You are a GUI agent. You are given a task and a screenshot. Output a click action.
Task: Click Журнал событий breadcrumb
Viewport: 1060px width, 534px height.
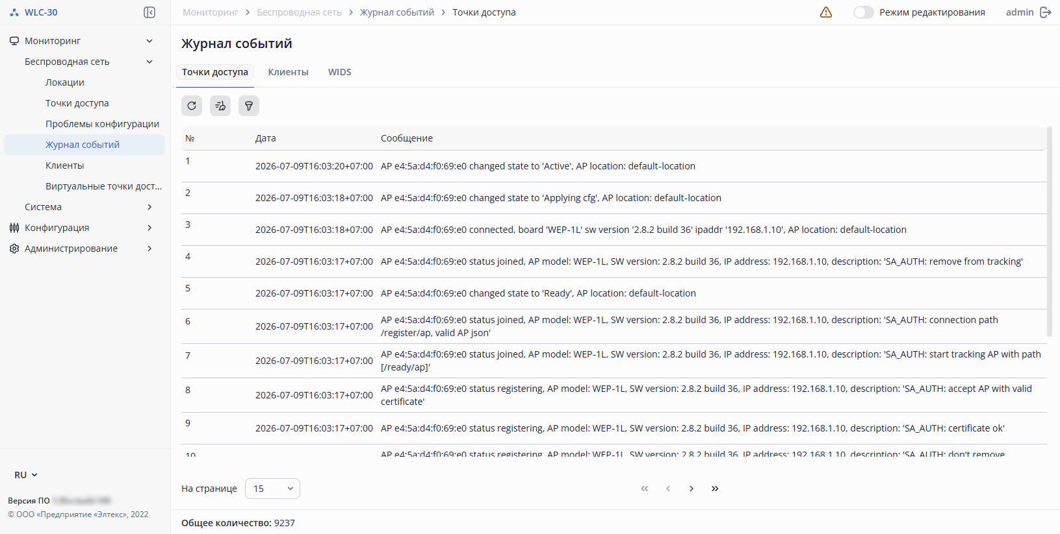397,12
